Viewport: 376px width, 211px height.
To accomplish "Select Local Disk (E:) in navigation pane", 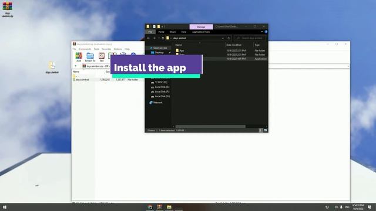I will click(x=162, y=87).
